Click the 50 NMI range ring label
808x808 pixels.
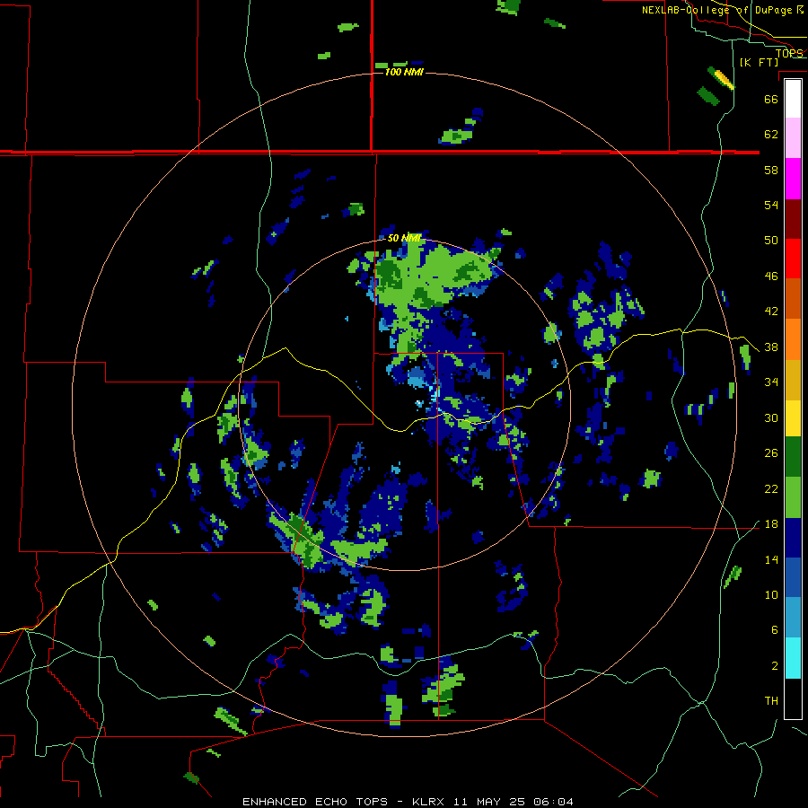coord(404,238)
